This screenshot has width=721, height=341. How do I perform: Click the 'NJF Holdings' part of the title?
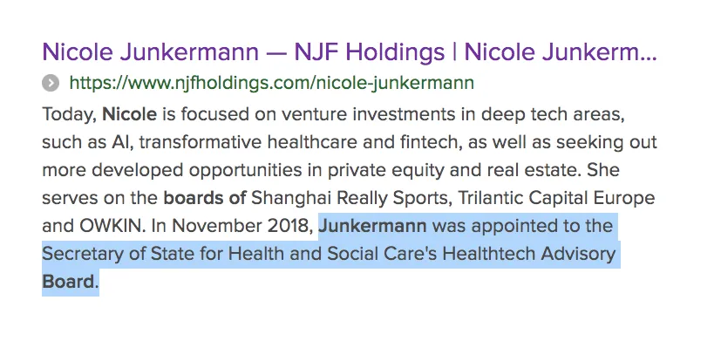coord(370,52)
